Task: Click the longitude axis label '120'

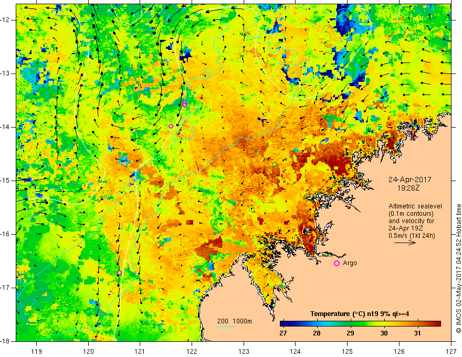Action: click(88, 351)
